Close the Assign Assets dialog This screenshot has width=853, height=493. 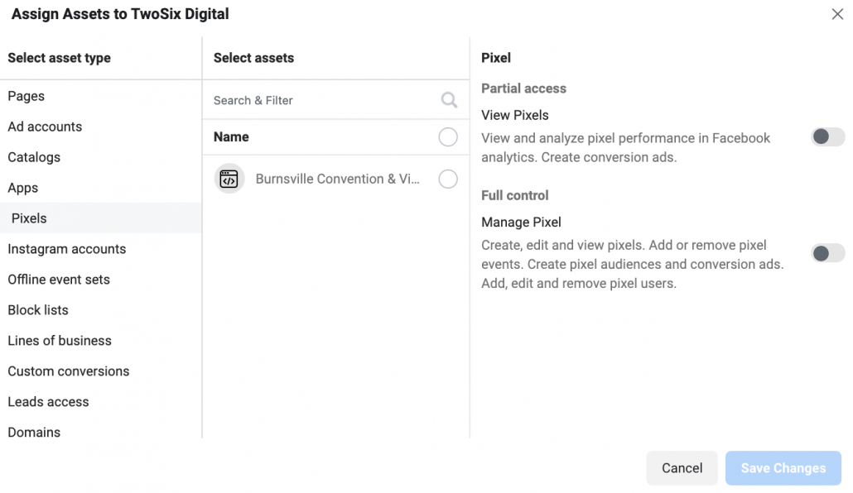[x=837, y=14]
